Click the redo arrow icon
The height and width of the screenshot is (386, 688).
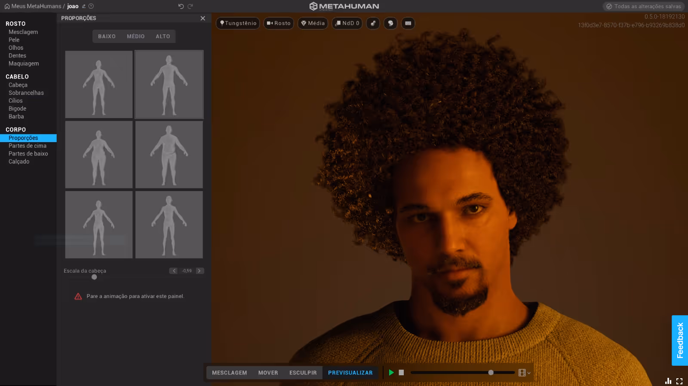pos(190,6)
